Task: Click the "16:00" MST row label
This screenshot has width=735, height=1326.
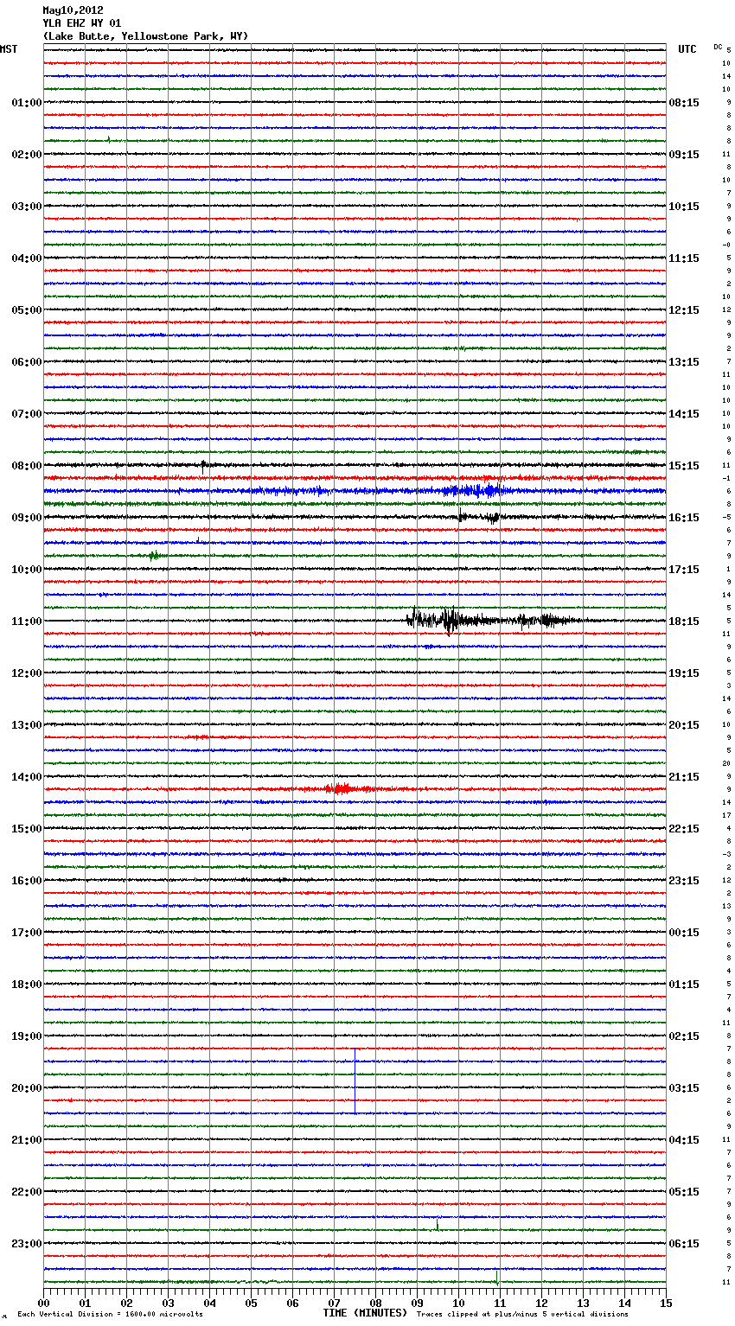Action: [27, 881]
